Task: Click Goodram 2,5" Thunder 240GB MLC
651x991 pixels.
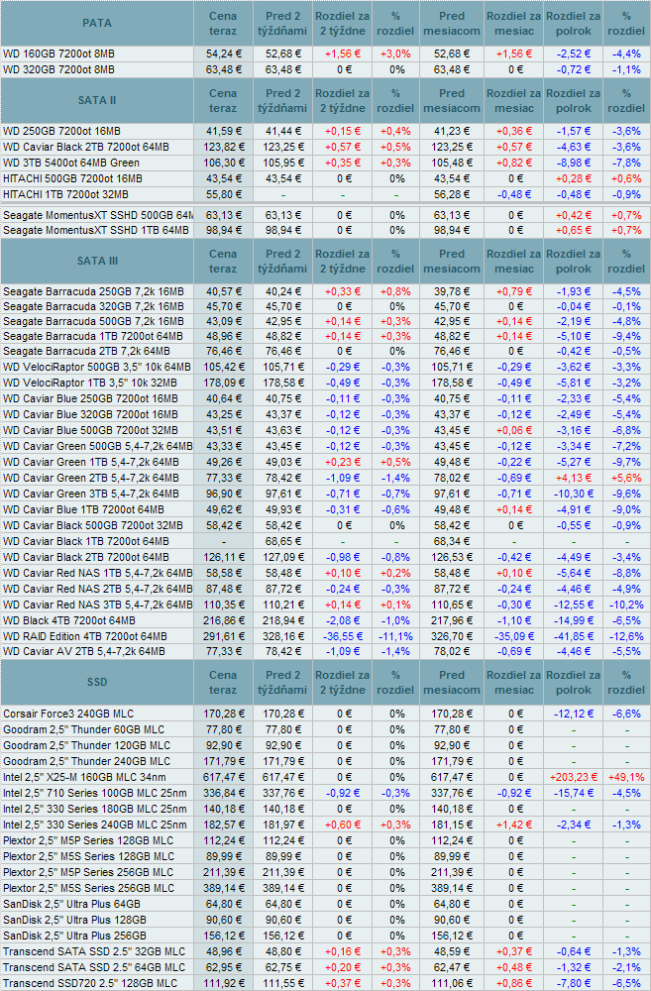Action: 86,761
